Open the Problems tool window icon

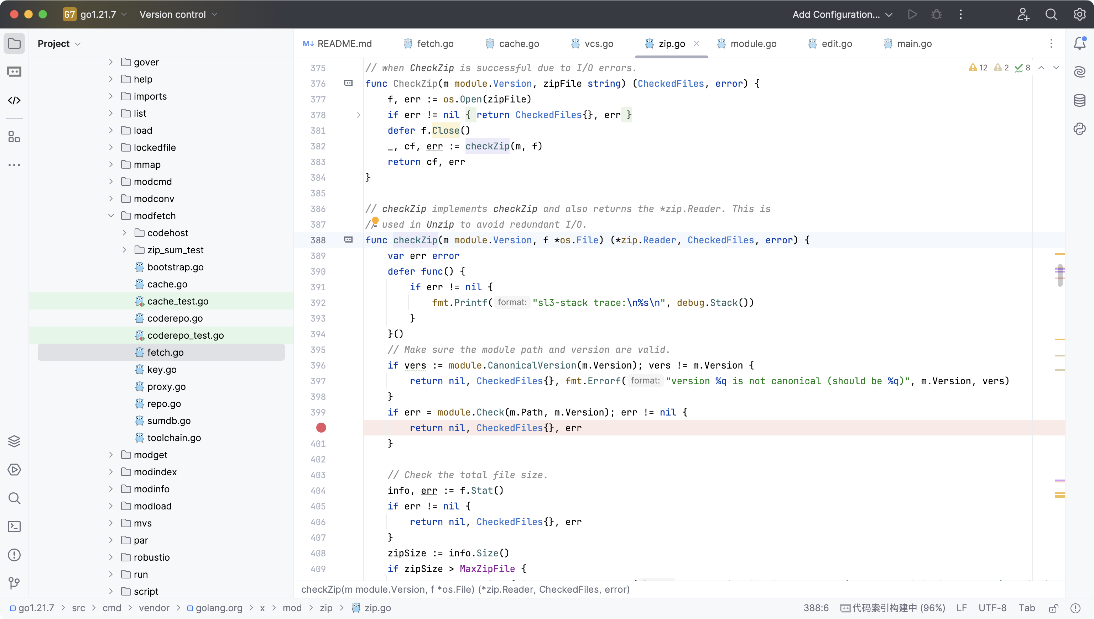point(14,555)
